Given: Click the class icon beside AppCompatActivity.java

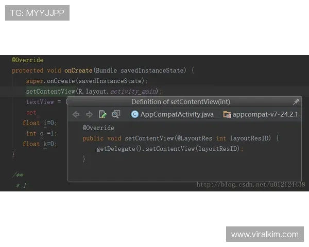Looking at the screenshot, I should [x=135, y=114].
